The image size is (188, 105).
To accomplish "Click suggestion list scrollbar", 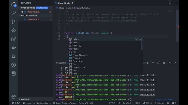I will [x=142, y=44].
